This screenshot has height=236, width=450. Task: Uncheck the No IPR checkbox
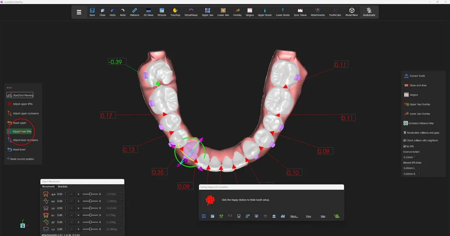(404, 146)
